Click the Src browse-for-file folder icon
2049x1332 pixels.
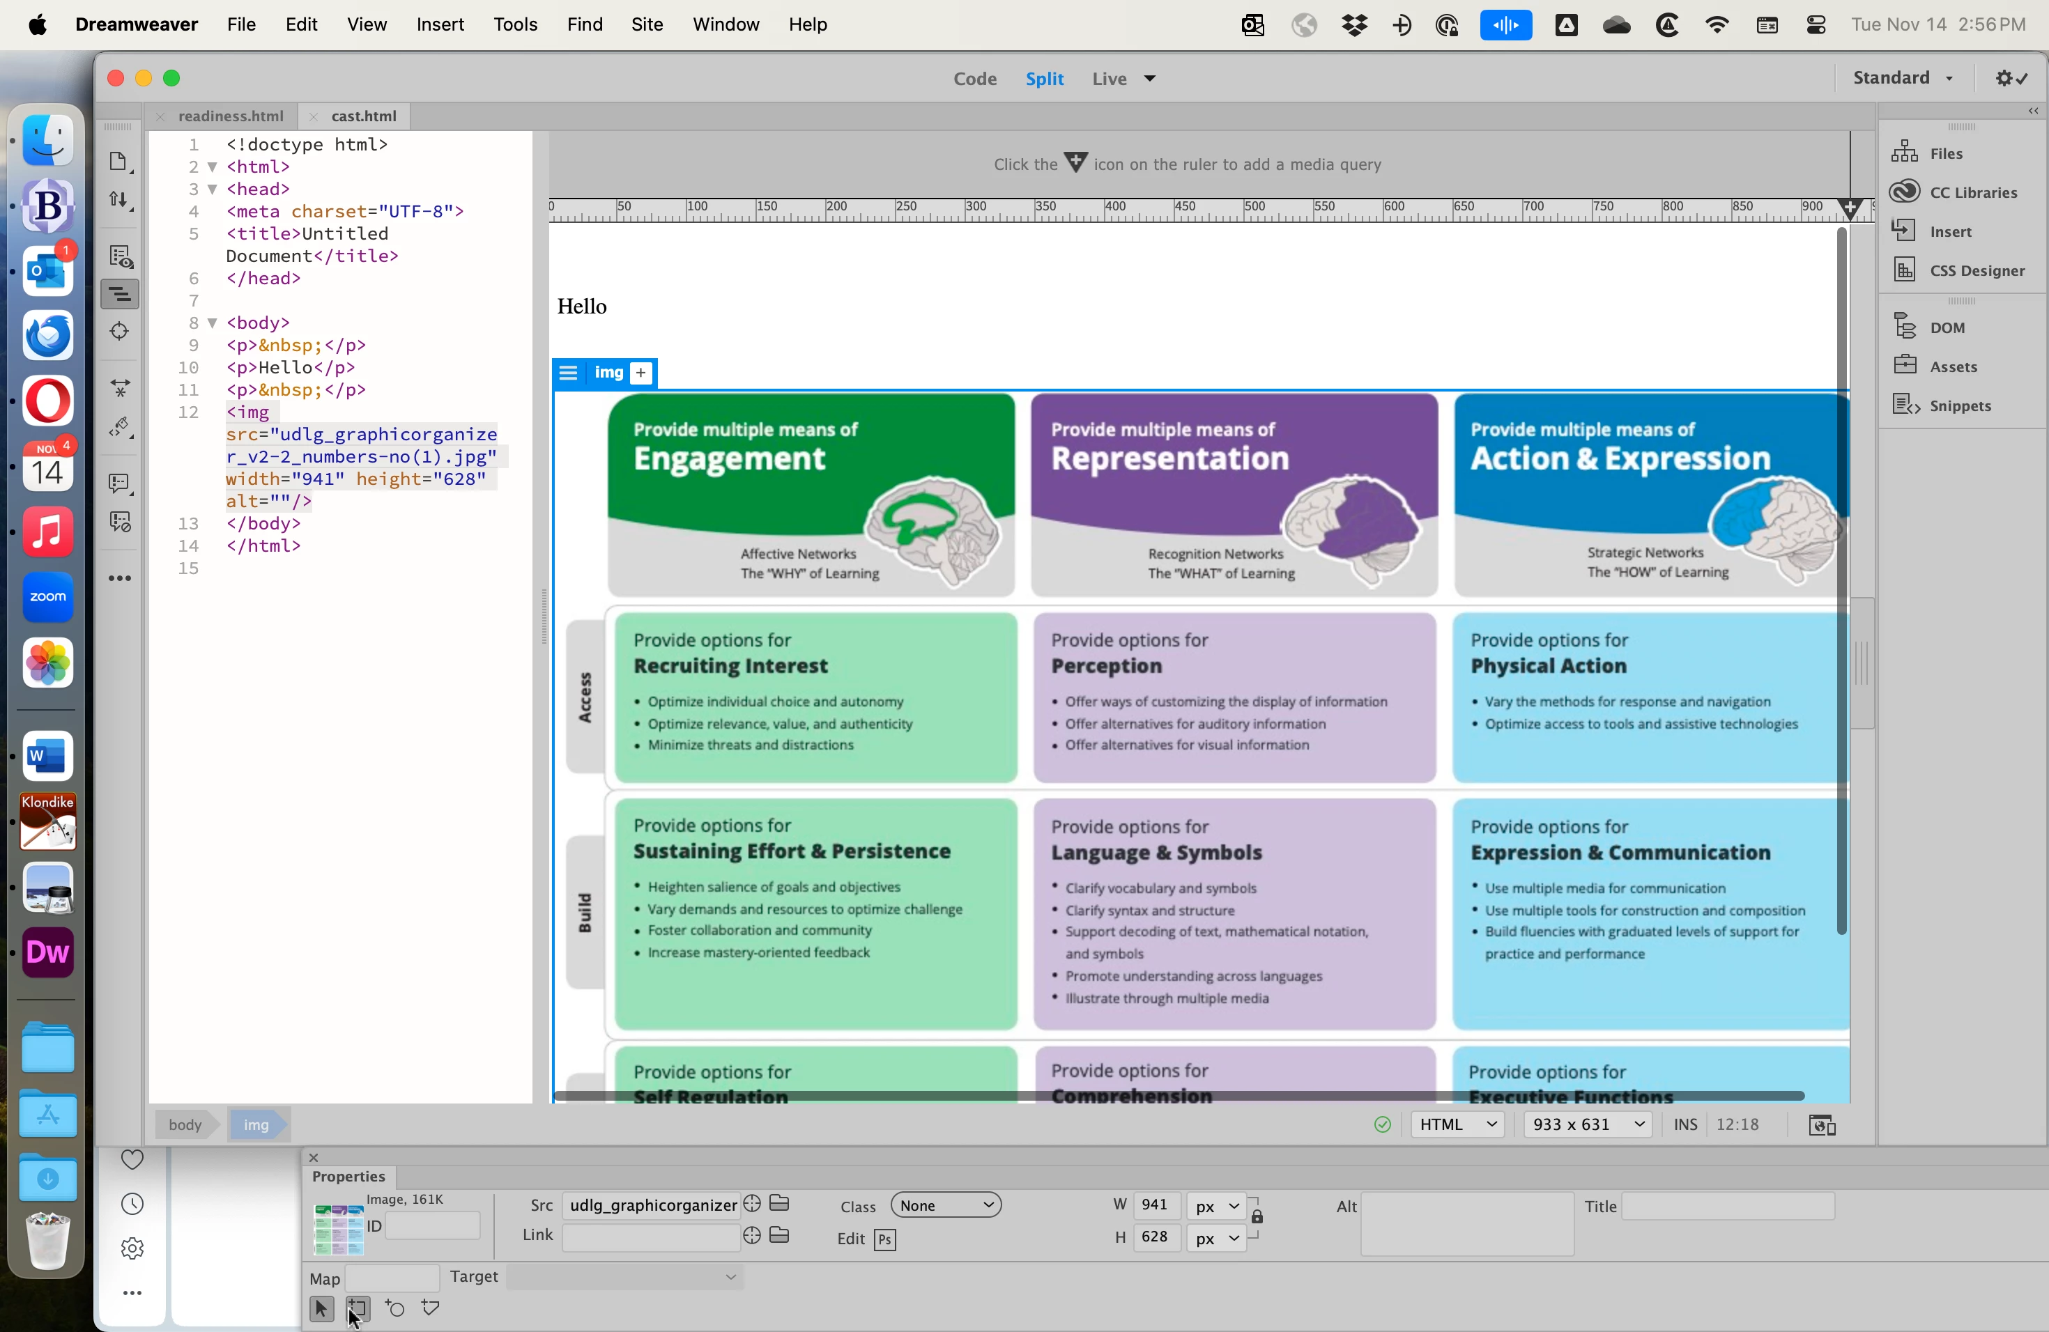pos(781,1203)
